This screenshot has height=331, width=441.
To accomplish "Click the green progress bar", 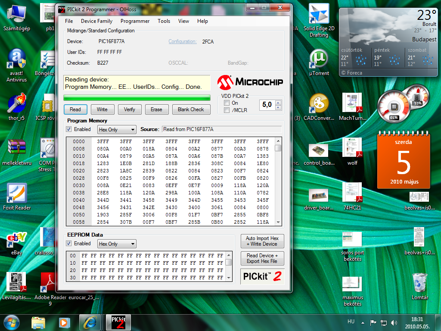I will coord(137,98).
